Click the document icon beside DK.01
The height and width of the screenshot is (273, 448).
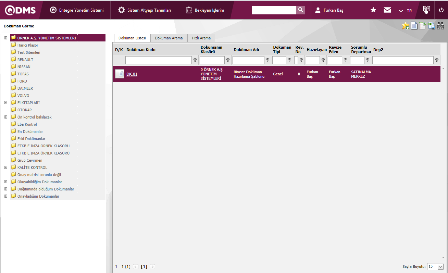[x=120, y=74]
